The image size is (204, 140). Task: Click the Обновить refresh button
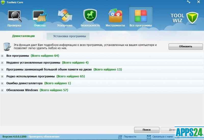point(186,46)
